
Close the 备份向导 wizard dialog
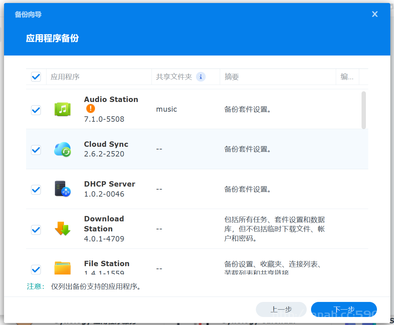(375, 14)
